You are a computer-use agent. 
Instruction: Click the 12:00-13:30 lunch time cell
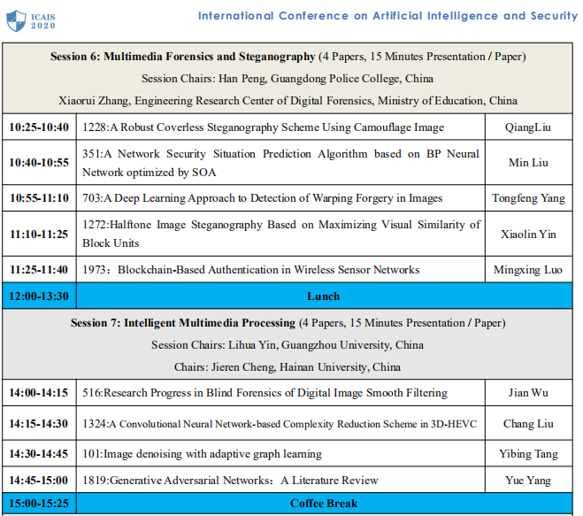tap(39, 296)
